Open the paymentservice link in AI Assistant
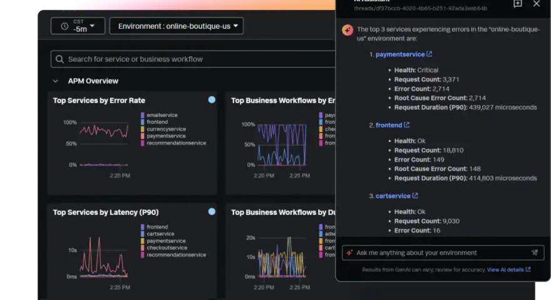 click(x=400, y=54)
